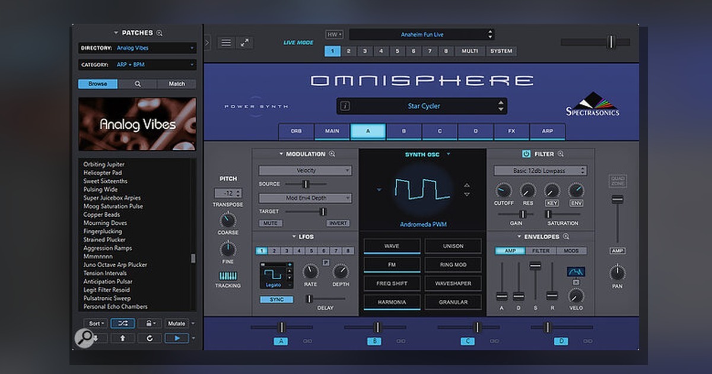Select part 2 button
Screen dimensions: 712x374
tap(349, 51)
